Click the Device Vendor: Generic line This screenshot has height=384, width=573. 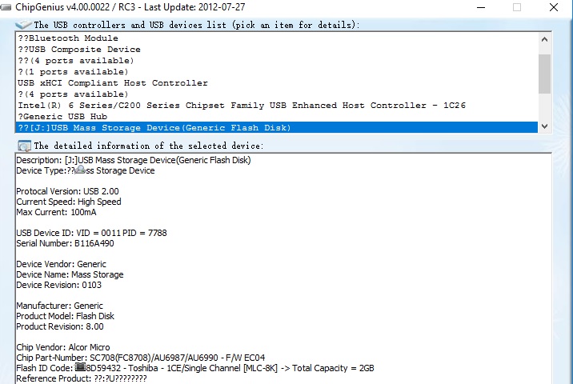61,264
